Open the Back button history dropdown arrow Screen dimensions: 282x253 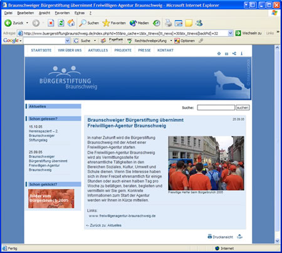(27, 23)
